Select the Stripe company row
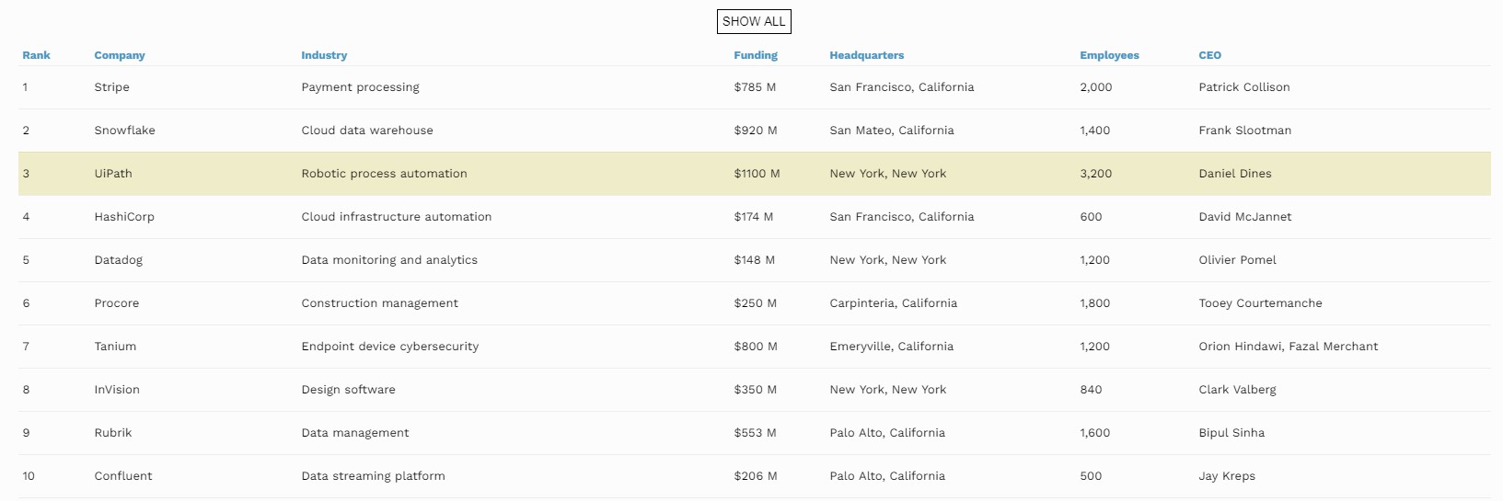Image resolution: width=1503 pixels, height=501 pixels. 755,87
